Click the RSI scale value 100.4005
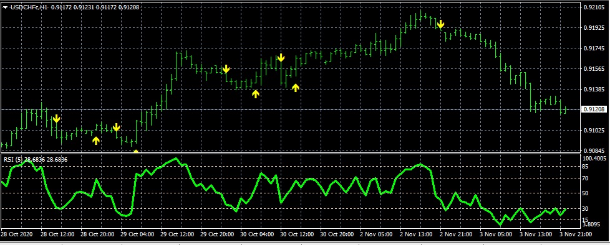The width and height of the screenshot is (610, 245). point(595,158)
